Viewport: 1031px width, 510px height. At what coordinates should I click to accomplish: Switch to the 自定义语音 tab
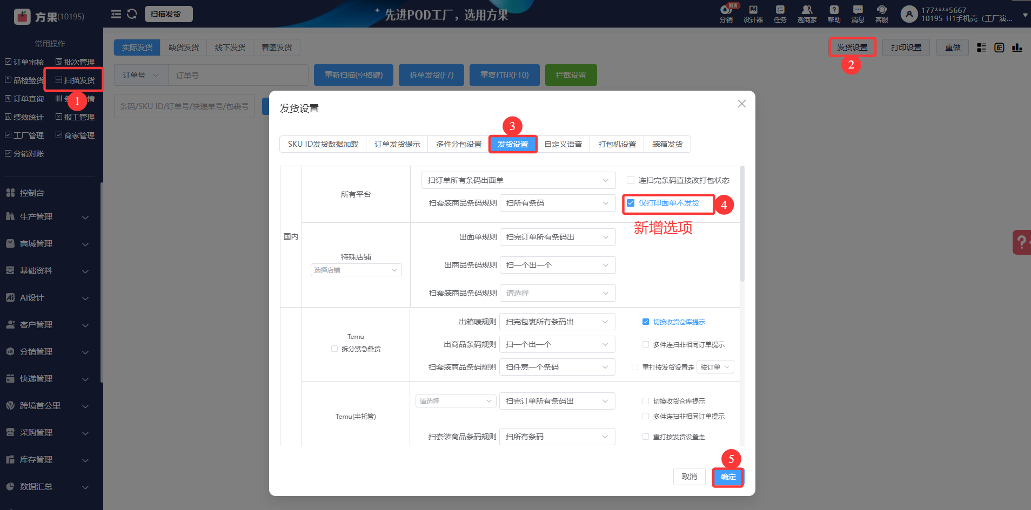[563, 144]
